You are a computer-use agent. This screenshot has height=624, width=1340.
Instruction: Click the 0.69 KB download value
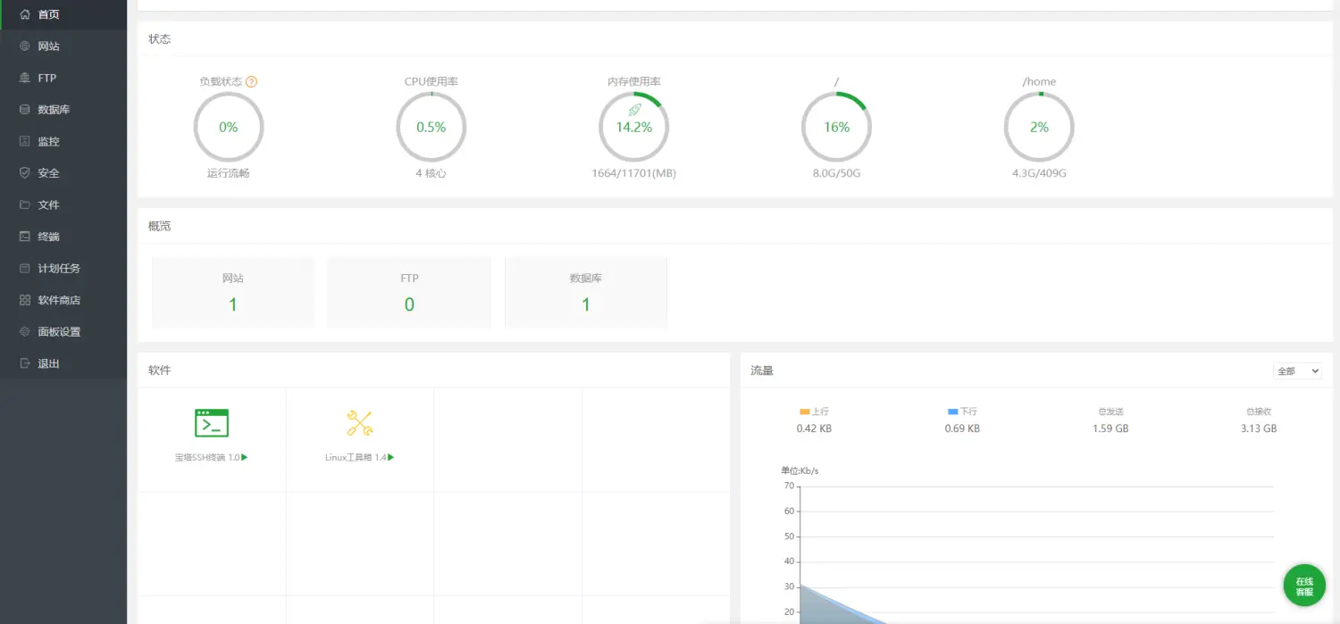pyautogui.click(x=962, y=428)
